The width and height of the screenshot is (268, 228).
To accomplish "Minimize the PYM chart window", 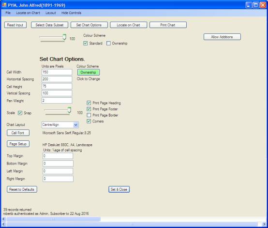I will [249, 5].
